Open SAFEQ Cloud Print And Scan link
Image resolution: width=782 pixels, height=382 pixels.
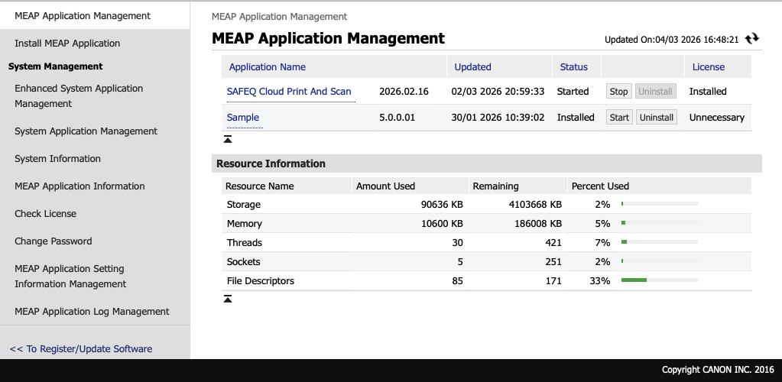click(x=289, y=91)
